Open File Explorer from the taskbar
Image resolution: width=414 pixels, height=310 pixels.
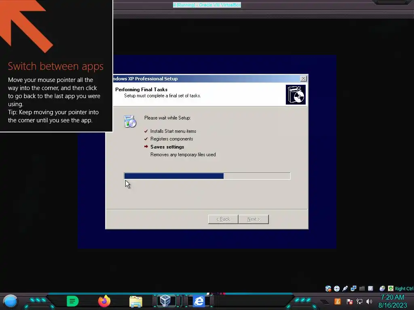pyautogui.click(x=136, y=301)
